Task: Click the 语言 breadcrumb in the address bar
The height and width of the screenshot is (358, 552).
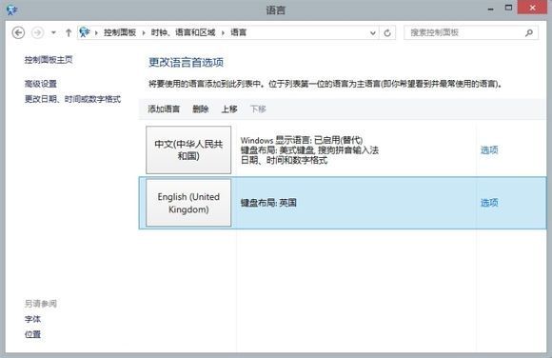Action: 238,32
